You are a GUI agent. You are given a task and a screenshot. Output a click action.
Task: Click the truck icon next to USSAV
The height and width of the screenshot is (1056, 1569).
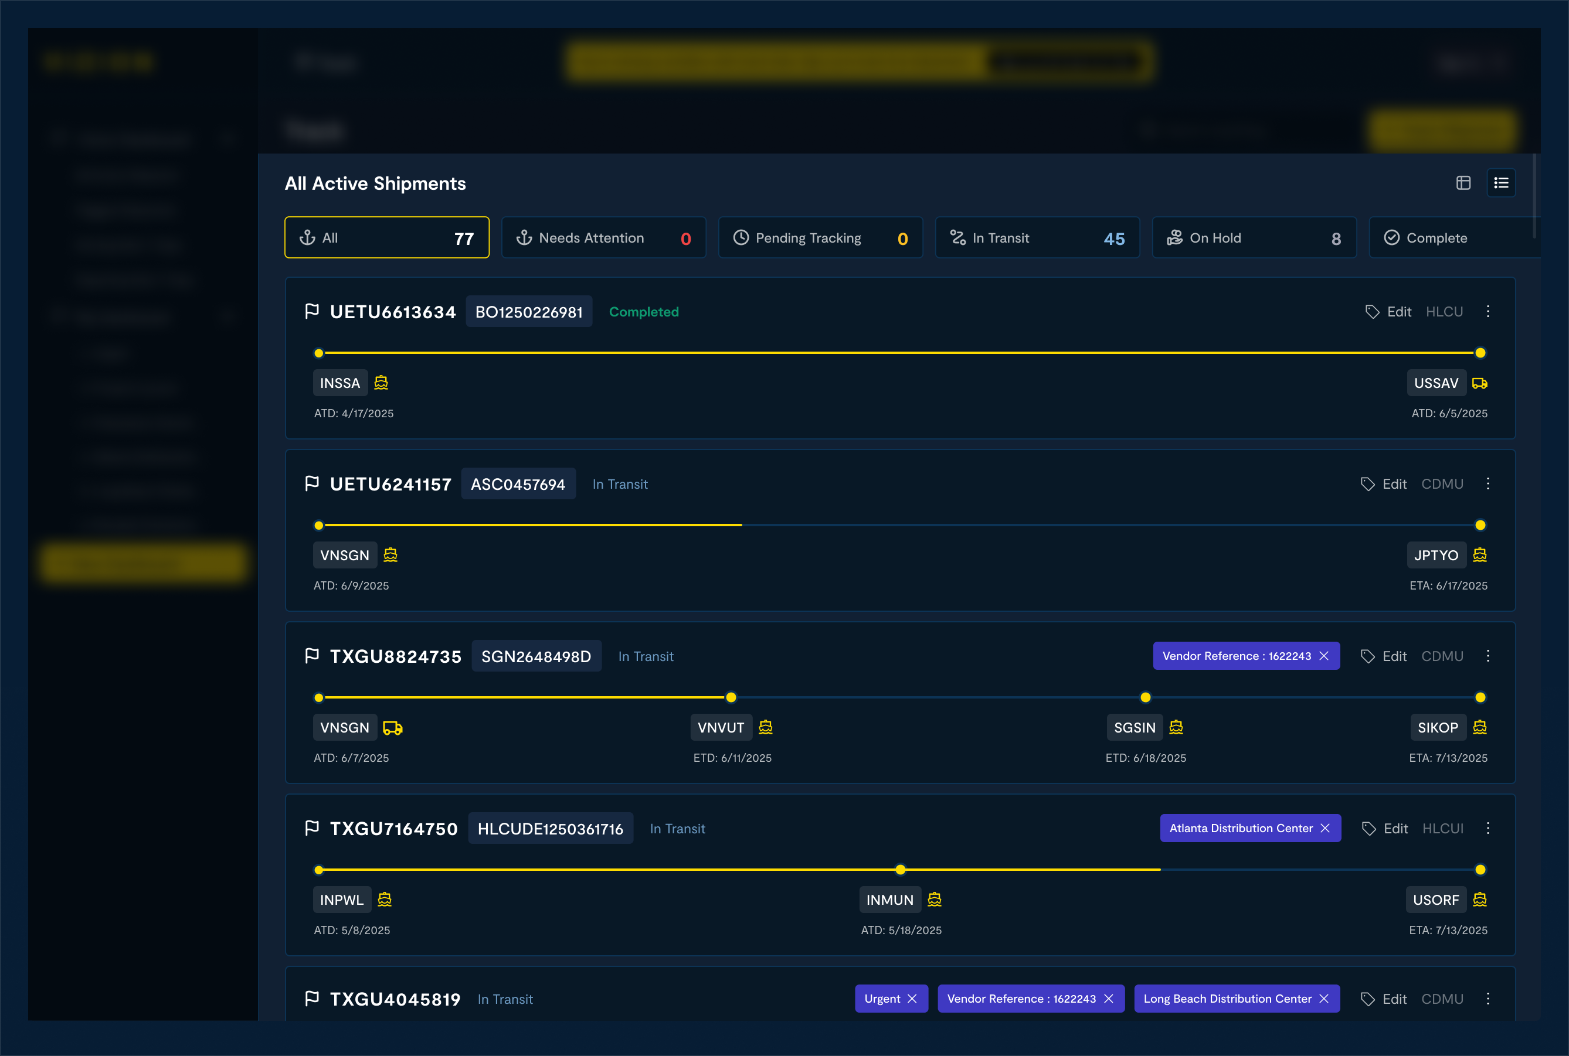(x=1479, y=383)
